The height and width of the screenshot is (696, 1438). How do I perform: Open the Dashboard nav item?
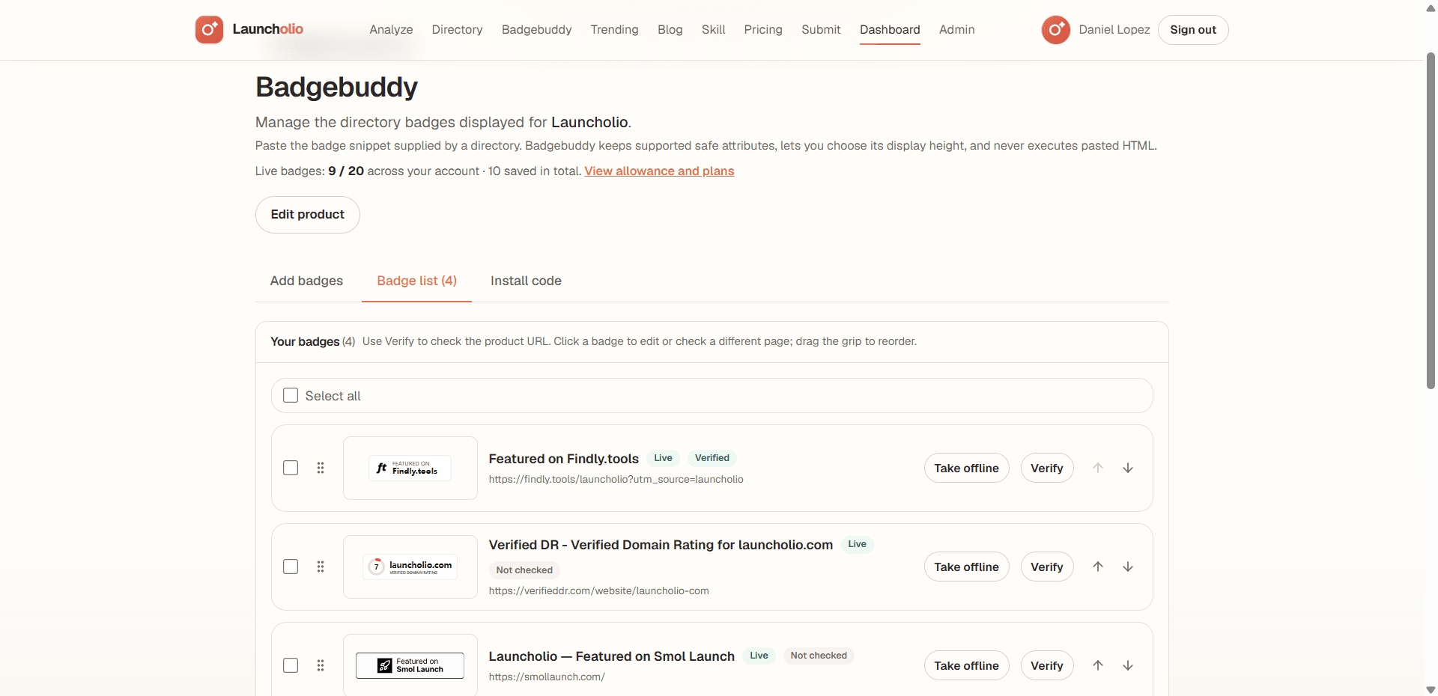pos(890,30)
